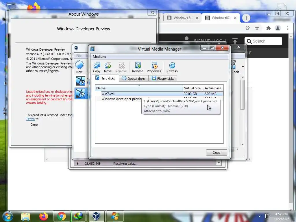This screenshot has width=296, height=222.
Task: Click the SIGN UP | LOG IN link
Action: [210, 40]
